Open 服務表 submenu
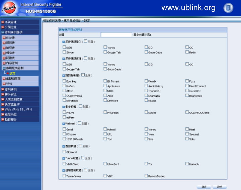This screenshot has height=190, width=241. [x=20, y=43]
